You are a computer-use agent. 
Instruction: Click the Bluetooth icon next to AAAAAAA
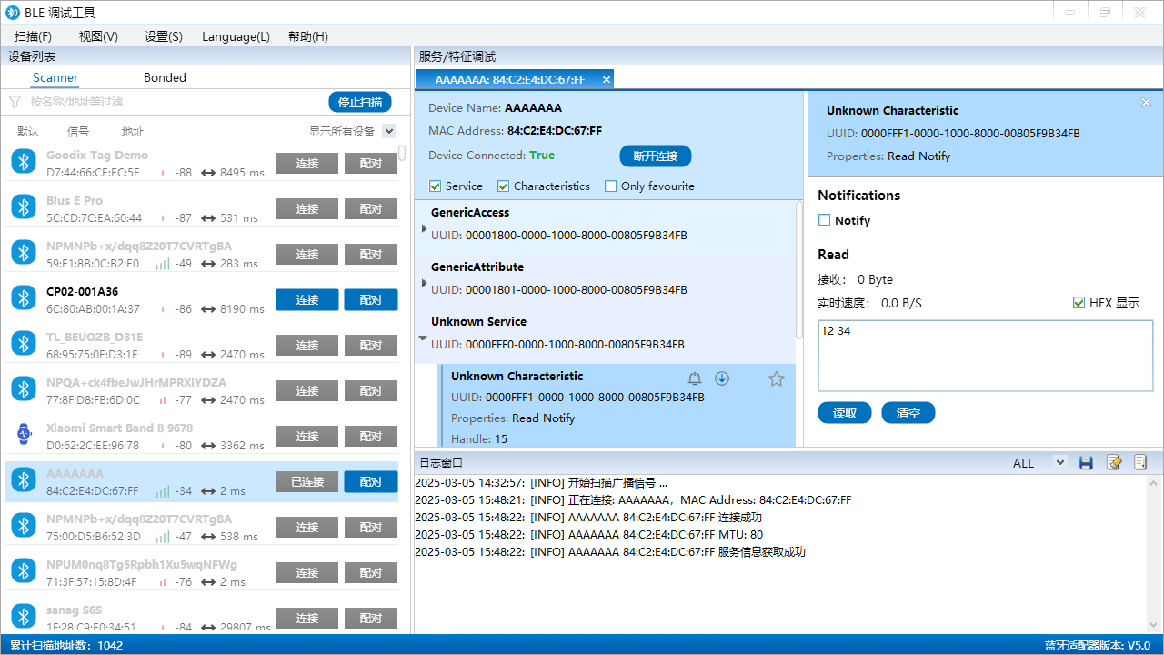coord(23,479)
